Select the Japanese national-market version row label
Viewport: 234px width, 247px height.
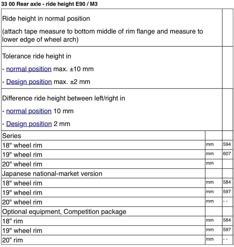(x=52, y=173)
